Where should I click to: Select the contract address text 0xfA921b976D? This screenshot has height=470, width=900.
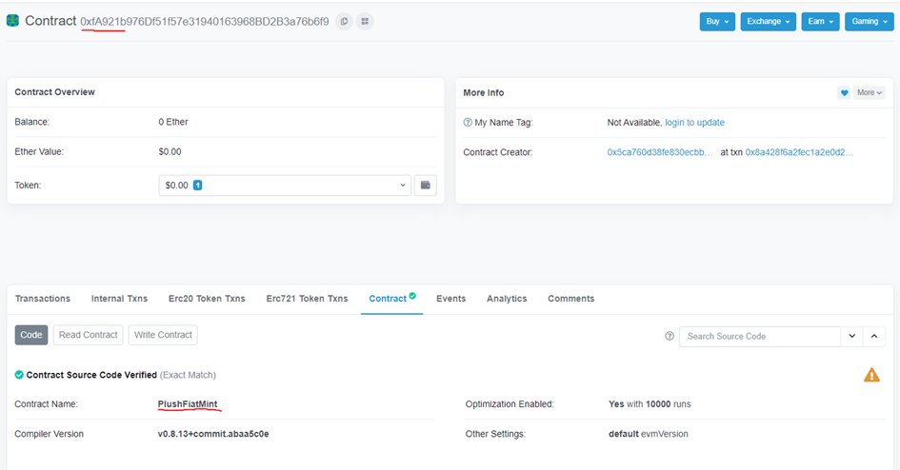[x=205, y=21]
